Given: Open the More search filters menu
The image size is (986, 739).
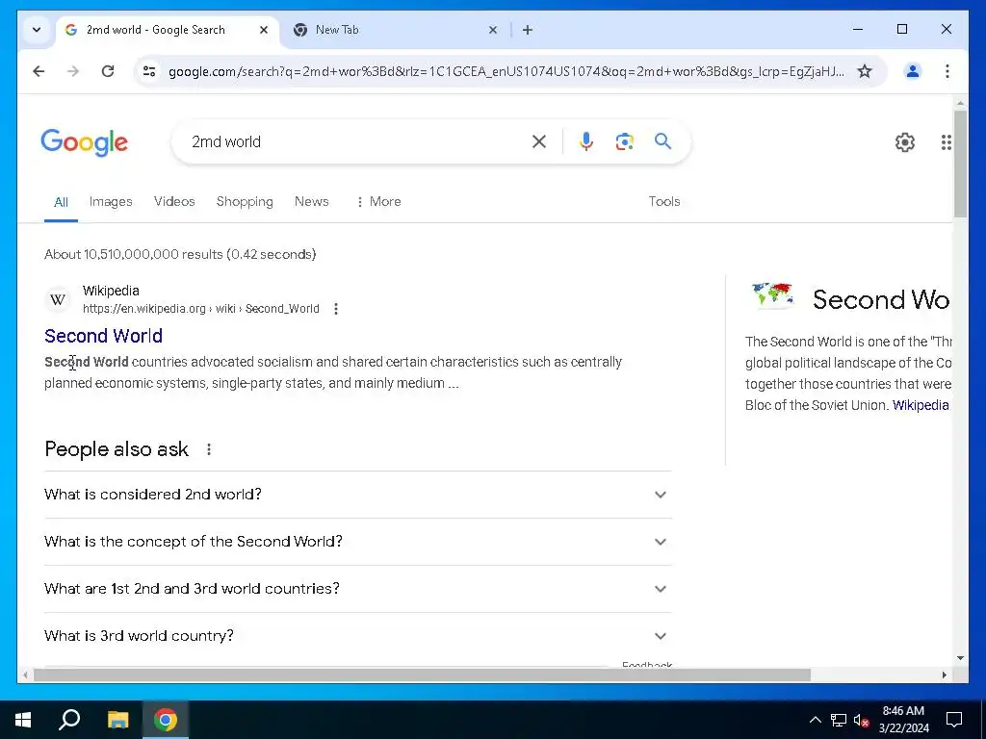Looking at the screenshot, I should (x=378, y=202).
